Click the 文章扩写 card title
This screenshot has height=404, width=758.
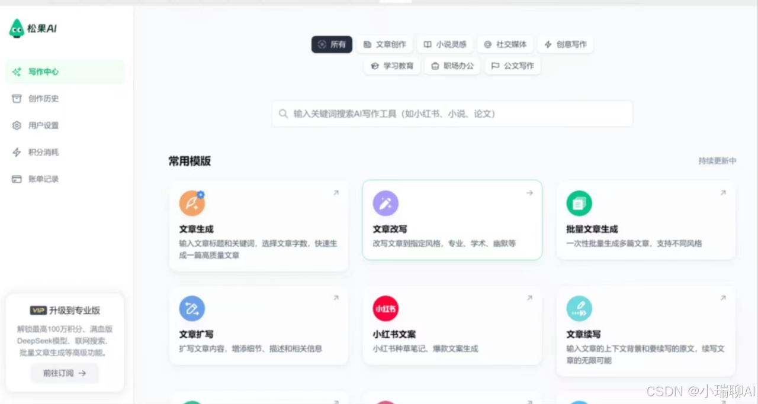click(196, 334)
